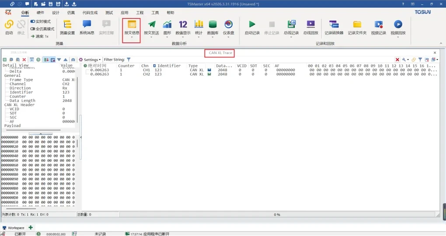The image size is (446, 236).
Task: Open the 硬件 hardware ribbon tab
Action: click(40, 13)
